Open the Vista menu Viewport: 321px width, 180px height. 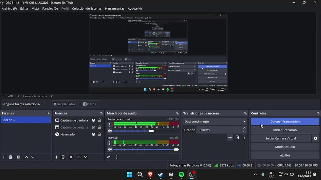[x=35, y=8]
